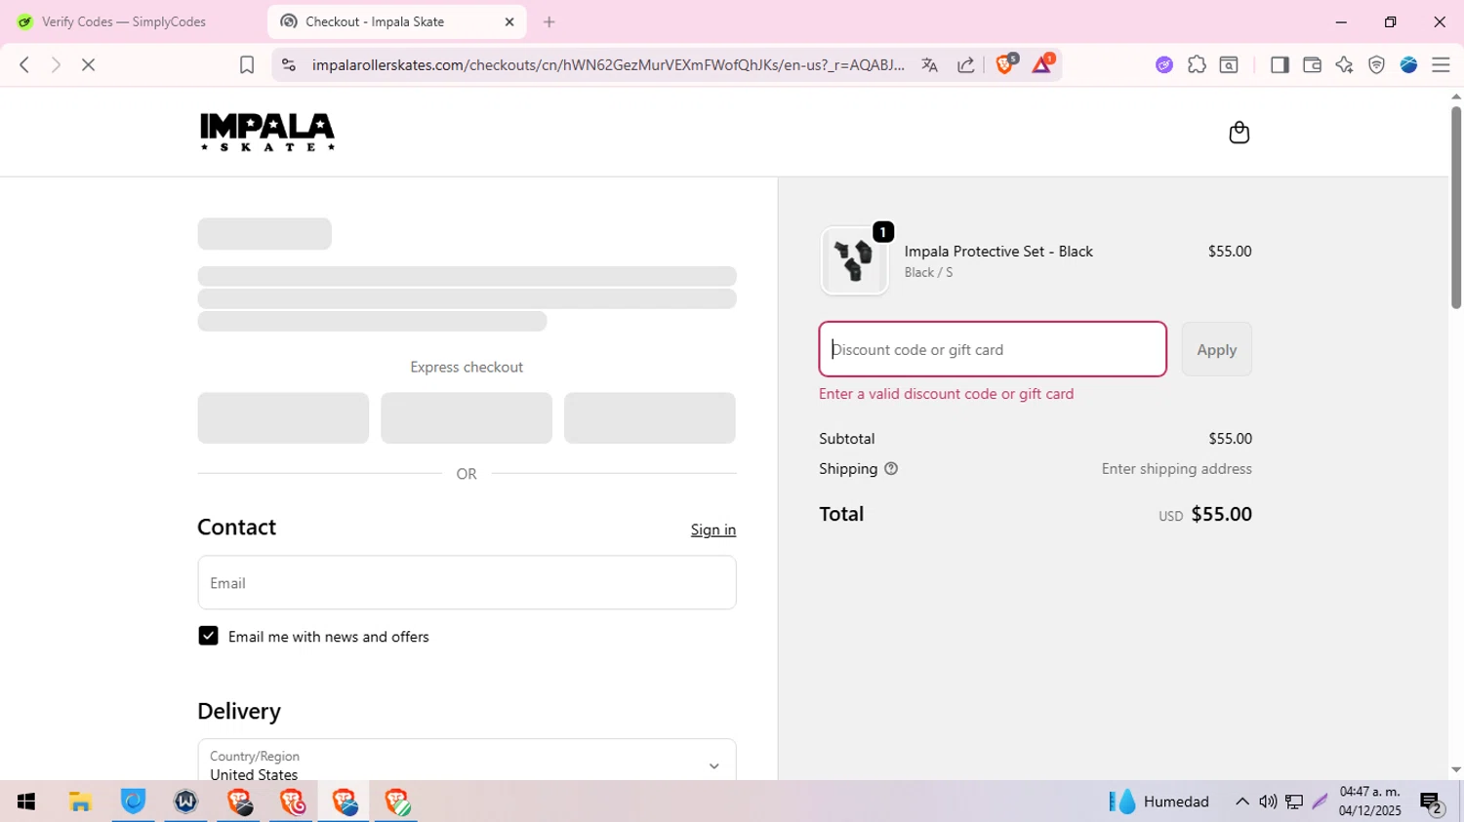Open the network tray icon
The height and width of the screenshot is (822, 1464).
(1294, 802)
